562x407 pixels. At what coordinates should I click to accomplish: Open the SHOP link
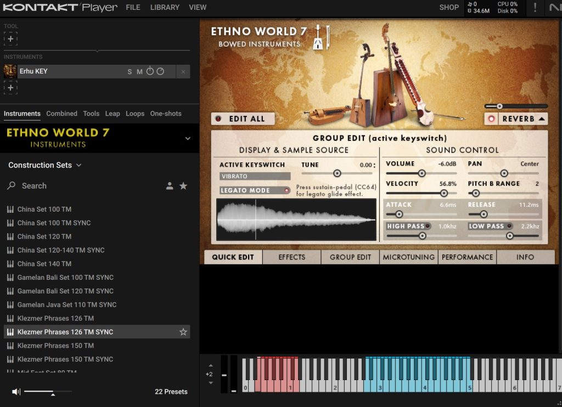click(x=449, y=8)
